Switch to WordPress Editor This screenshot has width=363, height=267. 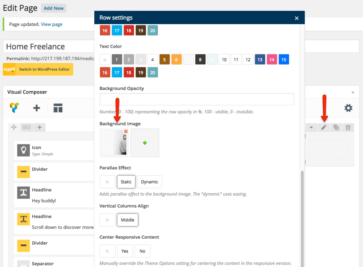coord(38,69)
